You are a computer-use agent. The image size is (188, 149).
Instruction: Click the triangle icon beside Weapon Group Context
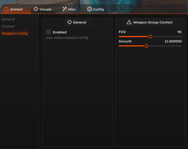[x=129, y=22]
